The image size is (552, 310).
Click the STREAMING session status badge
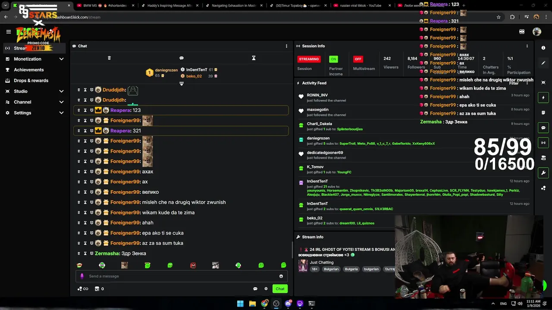coord(309,59)
